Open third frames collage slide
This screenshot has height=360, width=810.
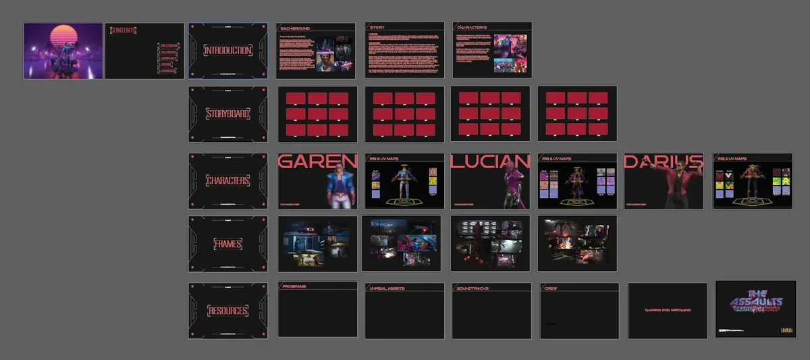pyautogui.click(x=490, y=244)
